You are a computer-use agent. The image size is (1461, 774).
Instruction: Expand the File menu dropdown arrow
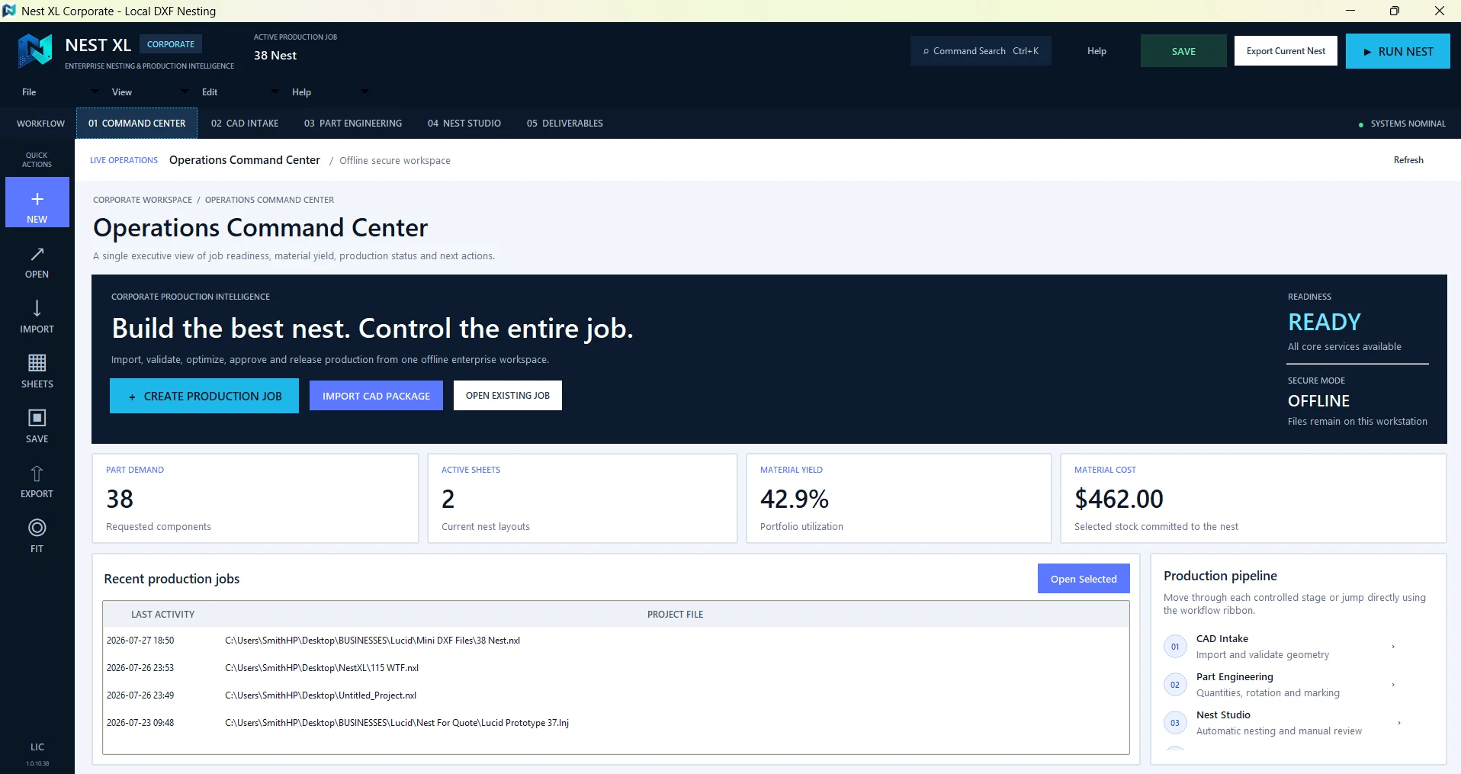click(x=95, y=92)
